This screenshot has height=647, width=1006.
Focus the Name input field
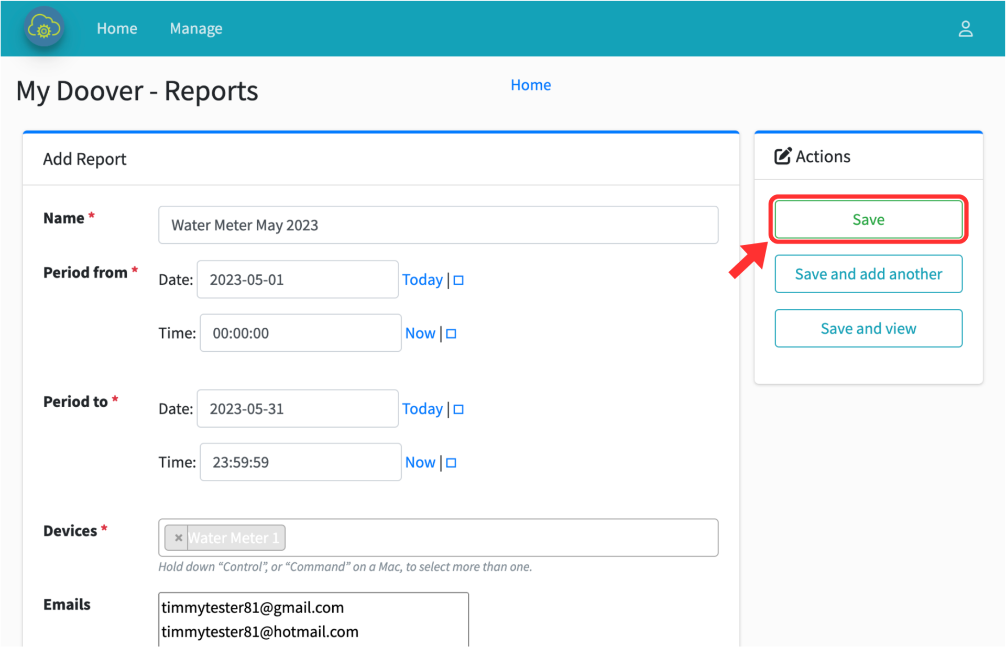point(438,225)
